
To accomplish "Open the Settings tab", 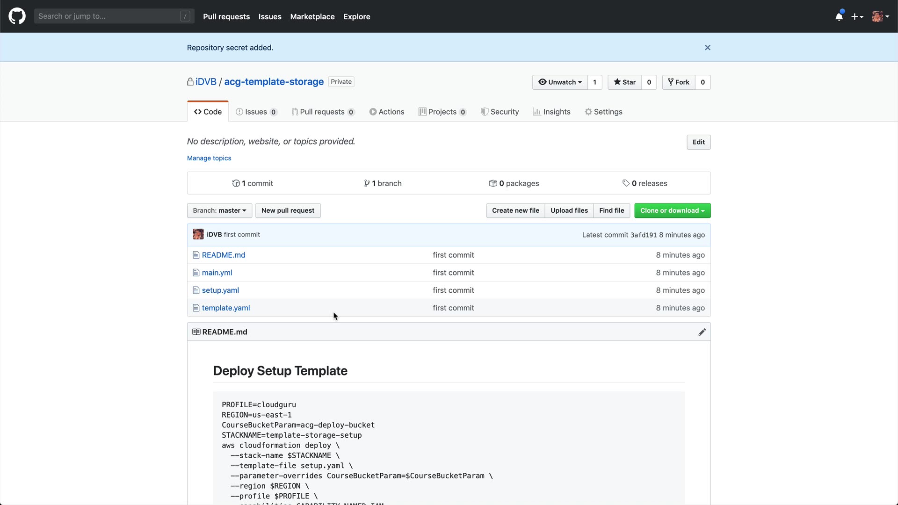I will (x=603, y=112).
